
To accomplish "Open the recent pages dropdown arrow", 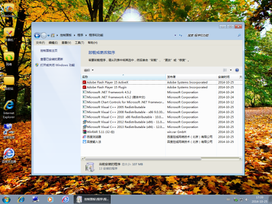I will click(x=48, y=35).
